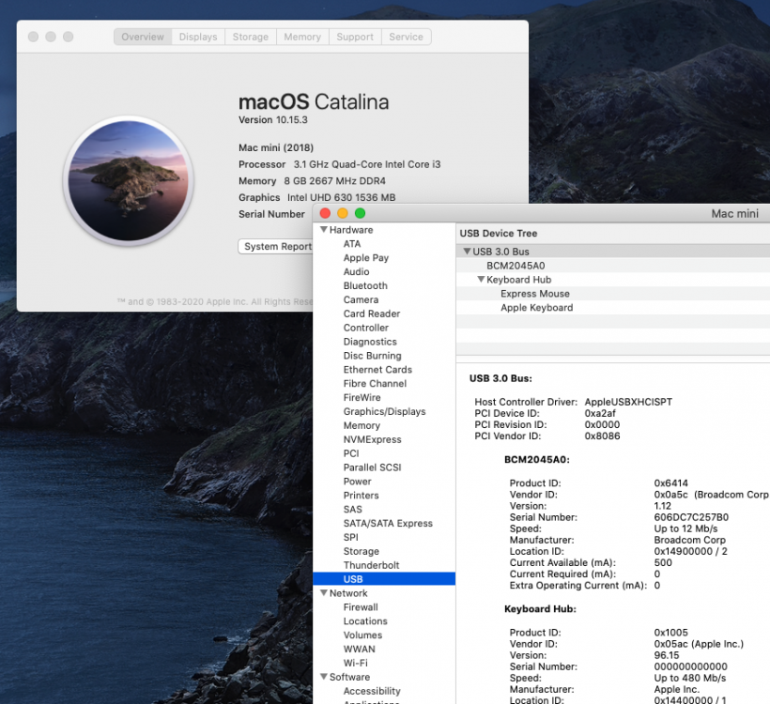This screenshot has width=770, height=704.
Task: Select Memory in the System Report sidebar
Action: (362, 425)
